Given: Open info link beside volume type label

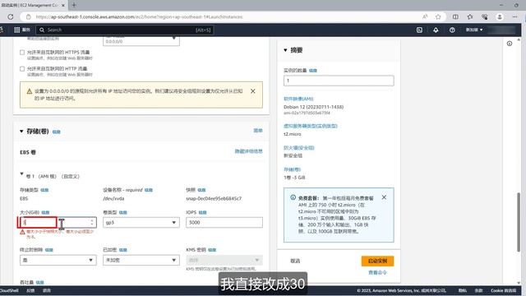Looking at the screenshot, I should (x=123, y=212).
